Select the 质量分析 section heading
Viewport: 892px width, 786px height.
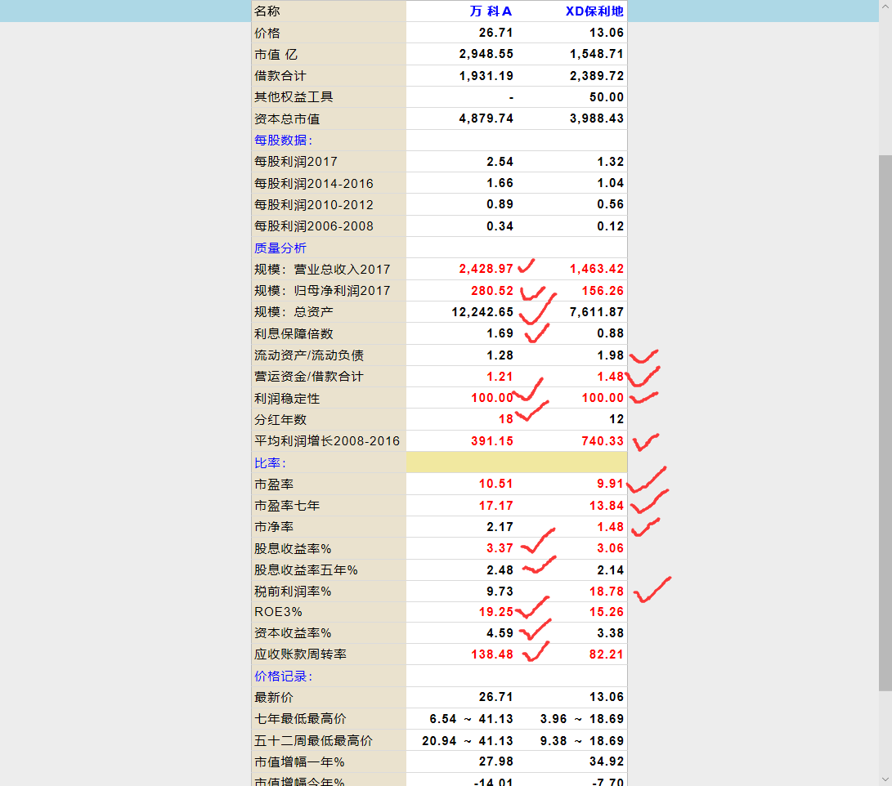click(x=280, y=248)
